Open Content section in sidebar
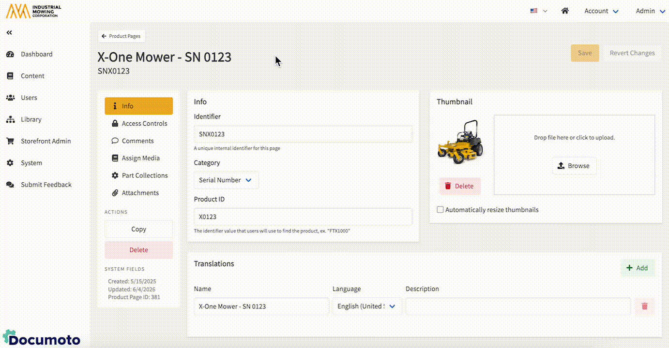 coord(32,76)
